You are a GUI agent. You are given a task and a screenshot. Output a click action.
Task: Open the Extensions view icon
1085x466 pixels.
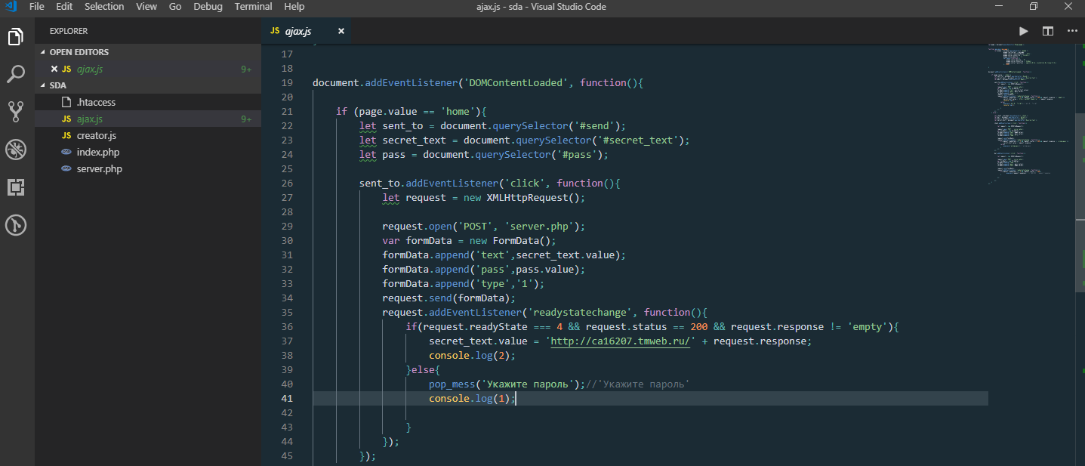17,187
